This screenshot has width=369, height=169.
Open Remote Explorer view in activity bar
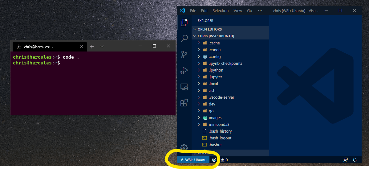pyautogui.click(x=184, y=87)
